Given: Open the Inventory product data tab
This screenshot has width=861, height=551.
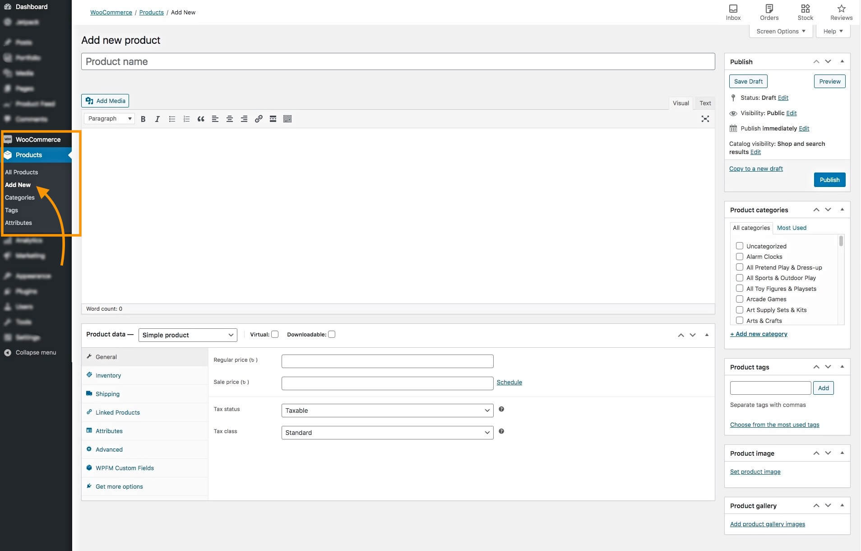Looking at the screenshot, I should click(108, 375).
